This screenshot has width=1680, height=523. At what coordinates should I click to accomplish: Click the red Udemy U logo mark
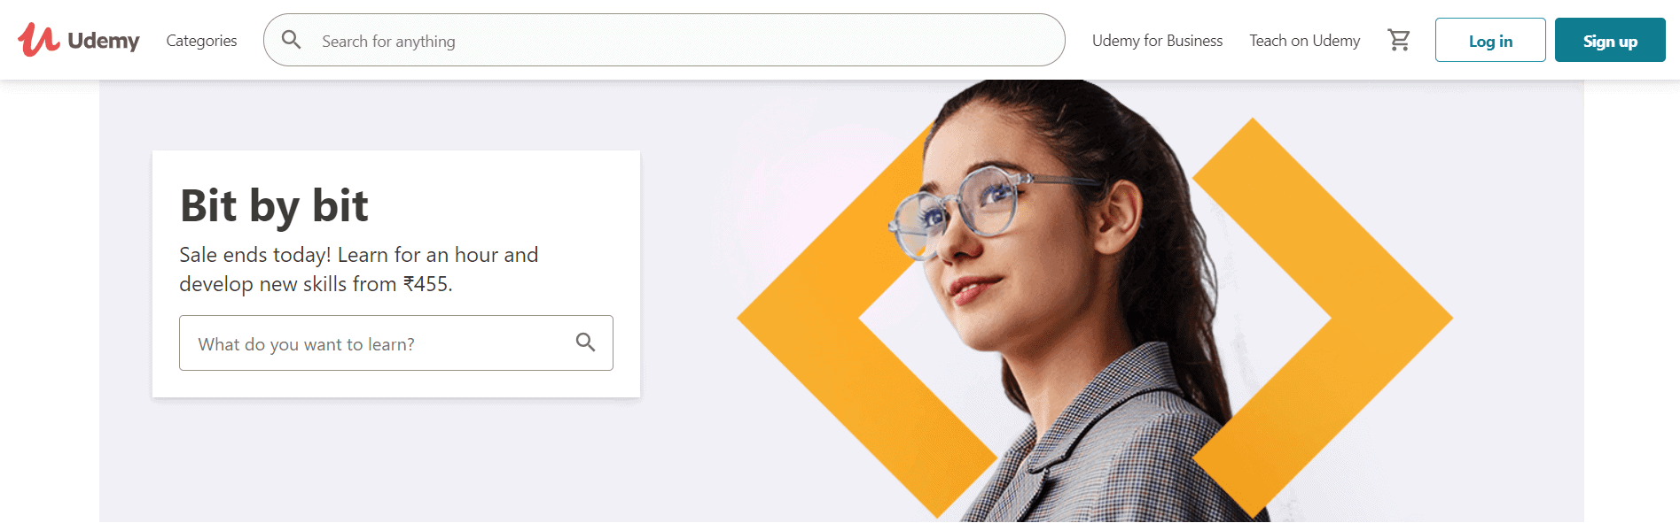click(x=39, y=40)
